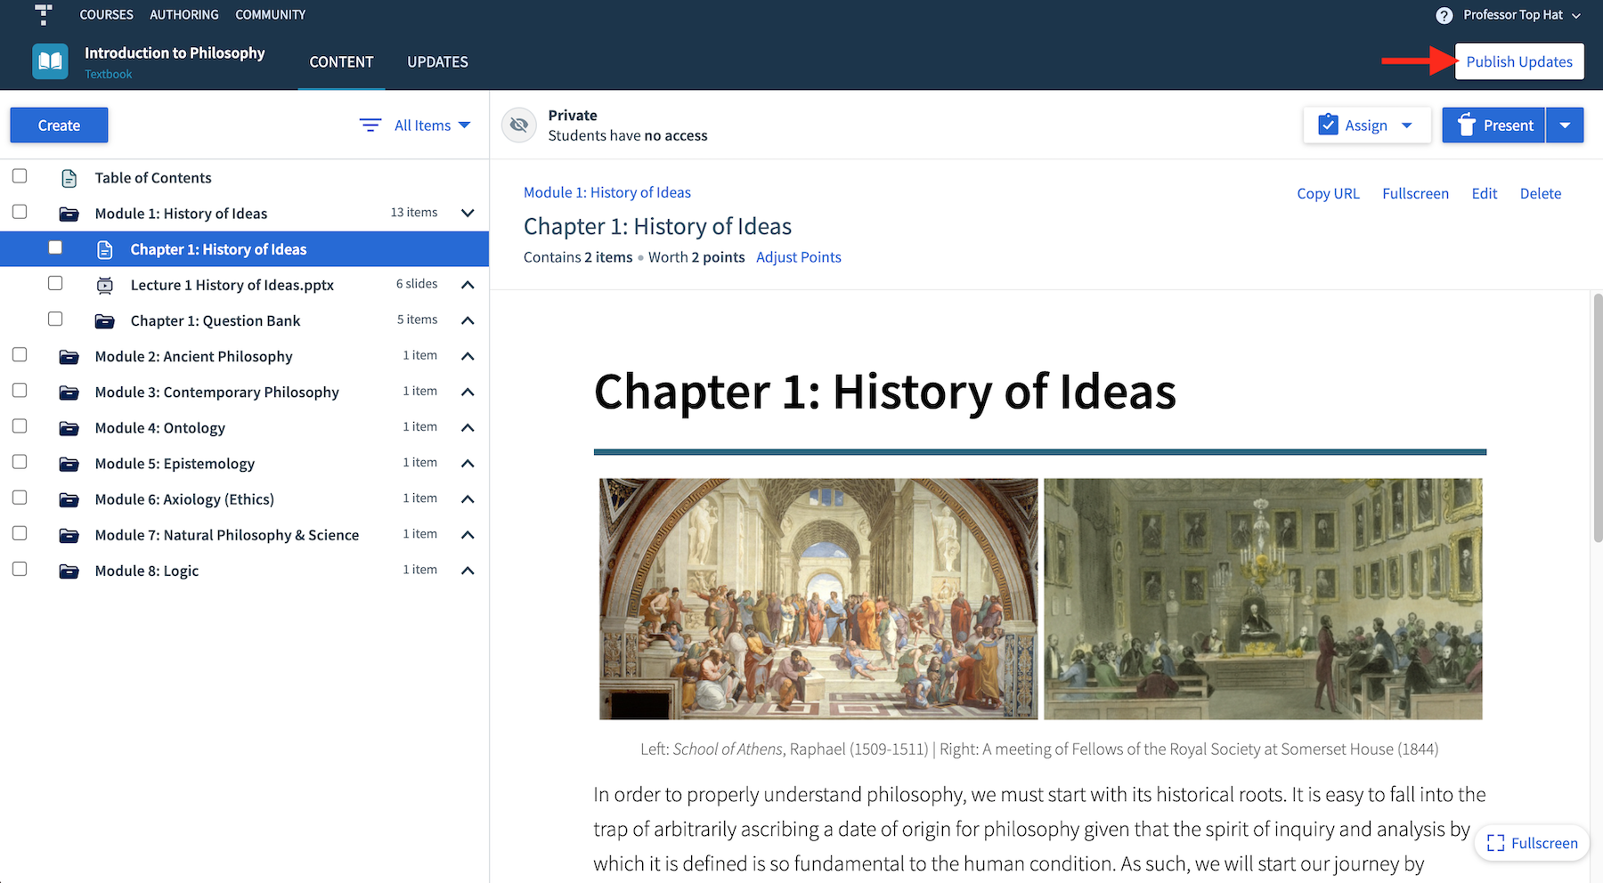The width and height of the screenshot is (1603, 883).
Task: Check the Table of Contents checkbox
Action: pyautogui.click(x=20, y=176)
